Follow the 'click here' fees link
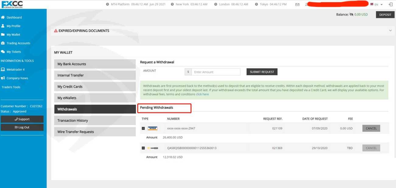Screen dimensions: 396x188 pos(202,94)
